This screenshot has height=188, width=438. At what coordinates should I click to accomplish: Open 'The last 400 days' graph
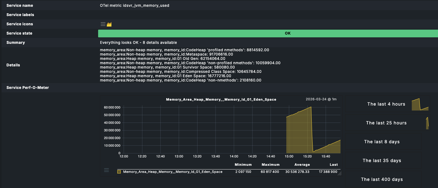point(382,179)
